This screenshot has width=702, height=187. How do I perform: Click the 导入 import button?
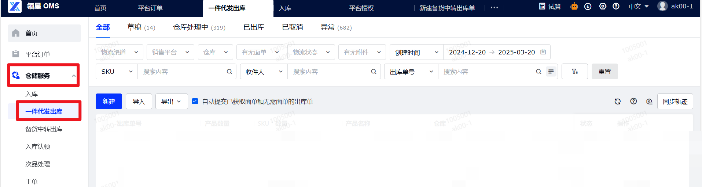(x=139, y=102)
